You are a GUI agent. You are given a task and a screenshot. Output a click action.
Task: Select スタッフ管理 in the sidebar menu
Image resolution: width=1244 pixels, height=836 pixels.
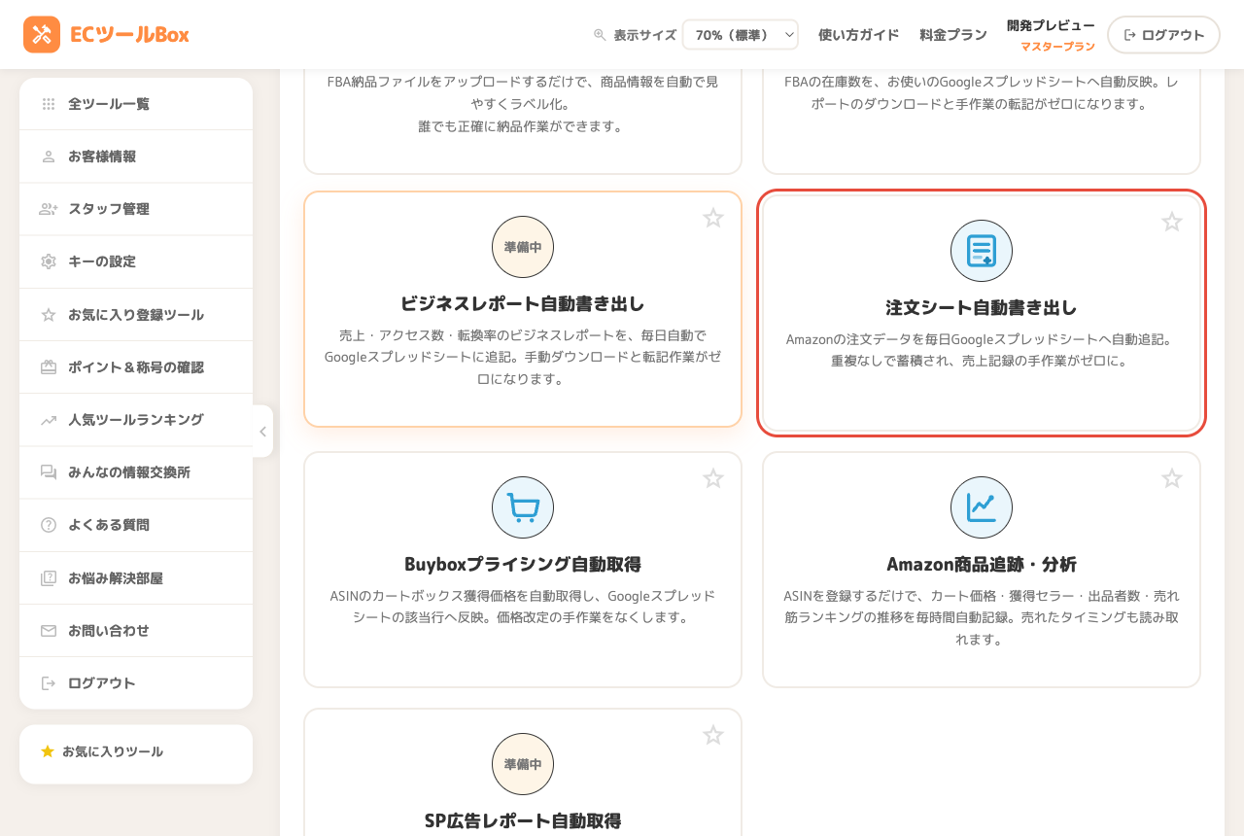[x=136, y=209]
